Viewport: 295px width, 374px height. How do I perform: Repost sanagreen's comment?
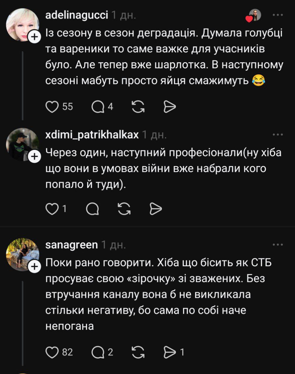138,352
